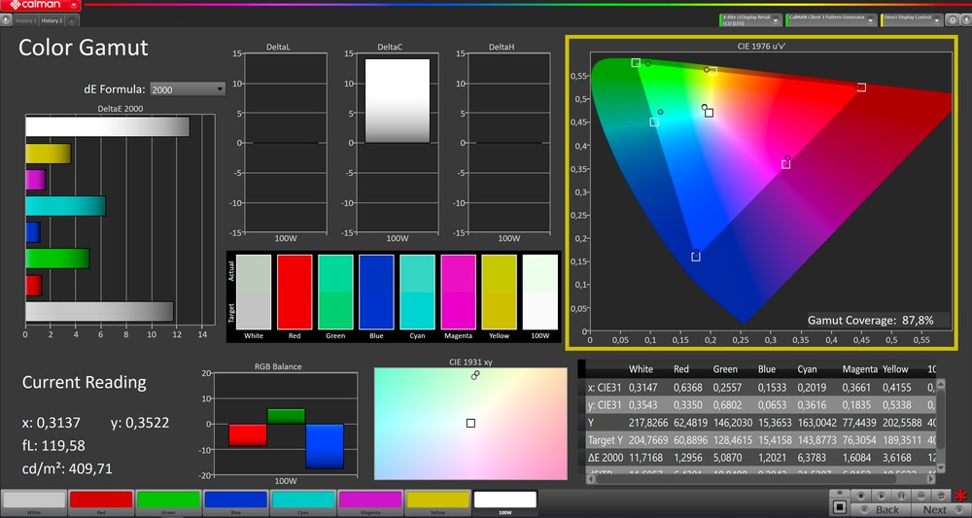Expand the Direct Display Control dropdown

tap(938, 19)
